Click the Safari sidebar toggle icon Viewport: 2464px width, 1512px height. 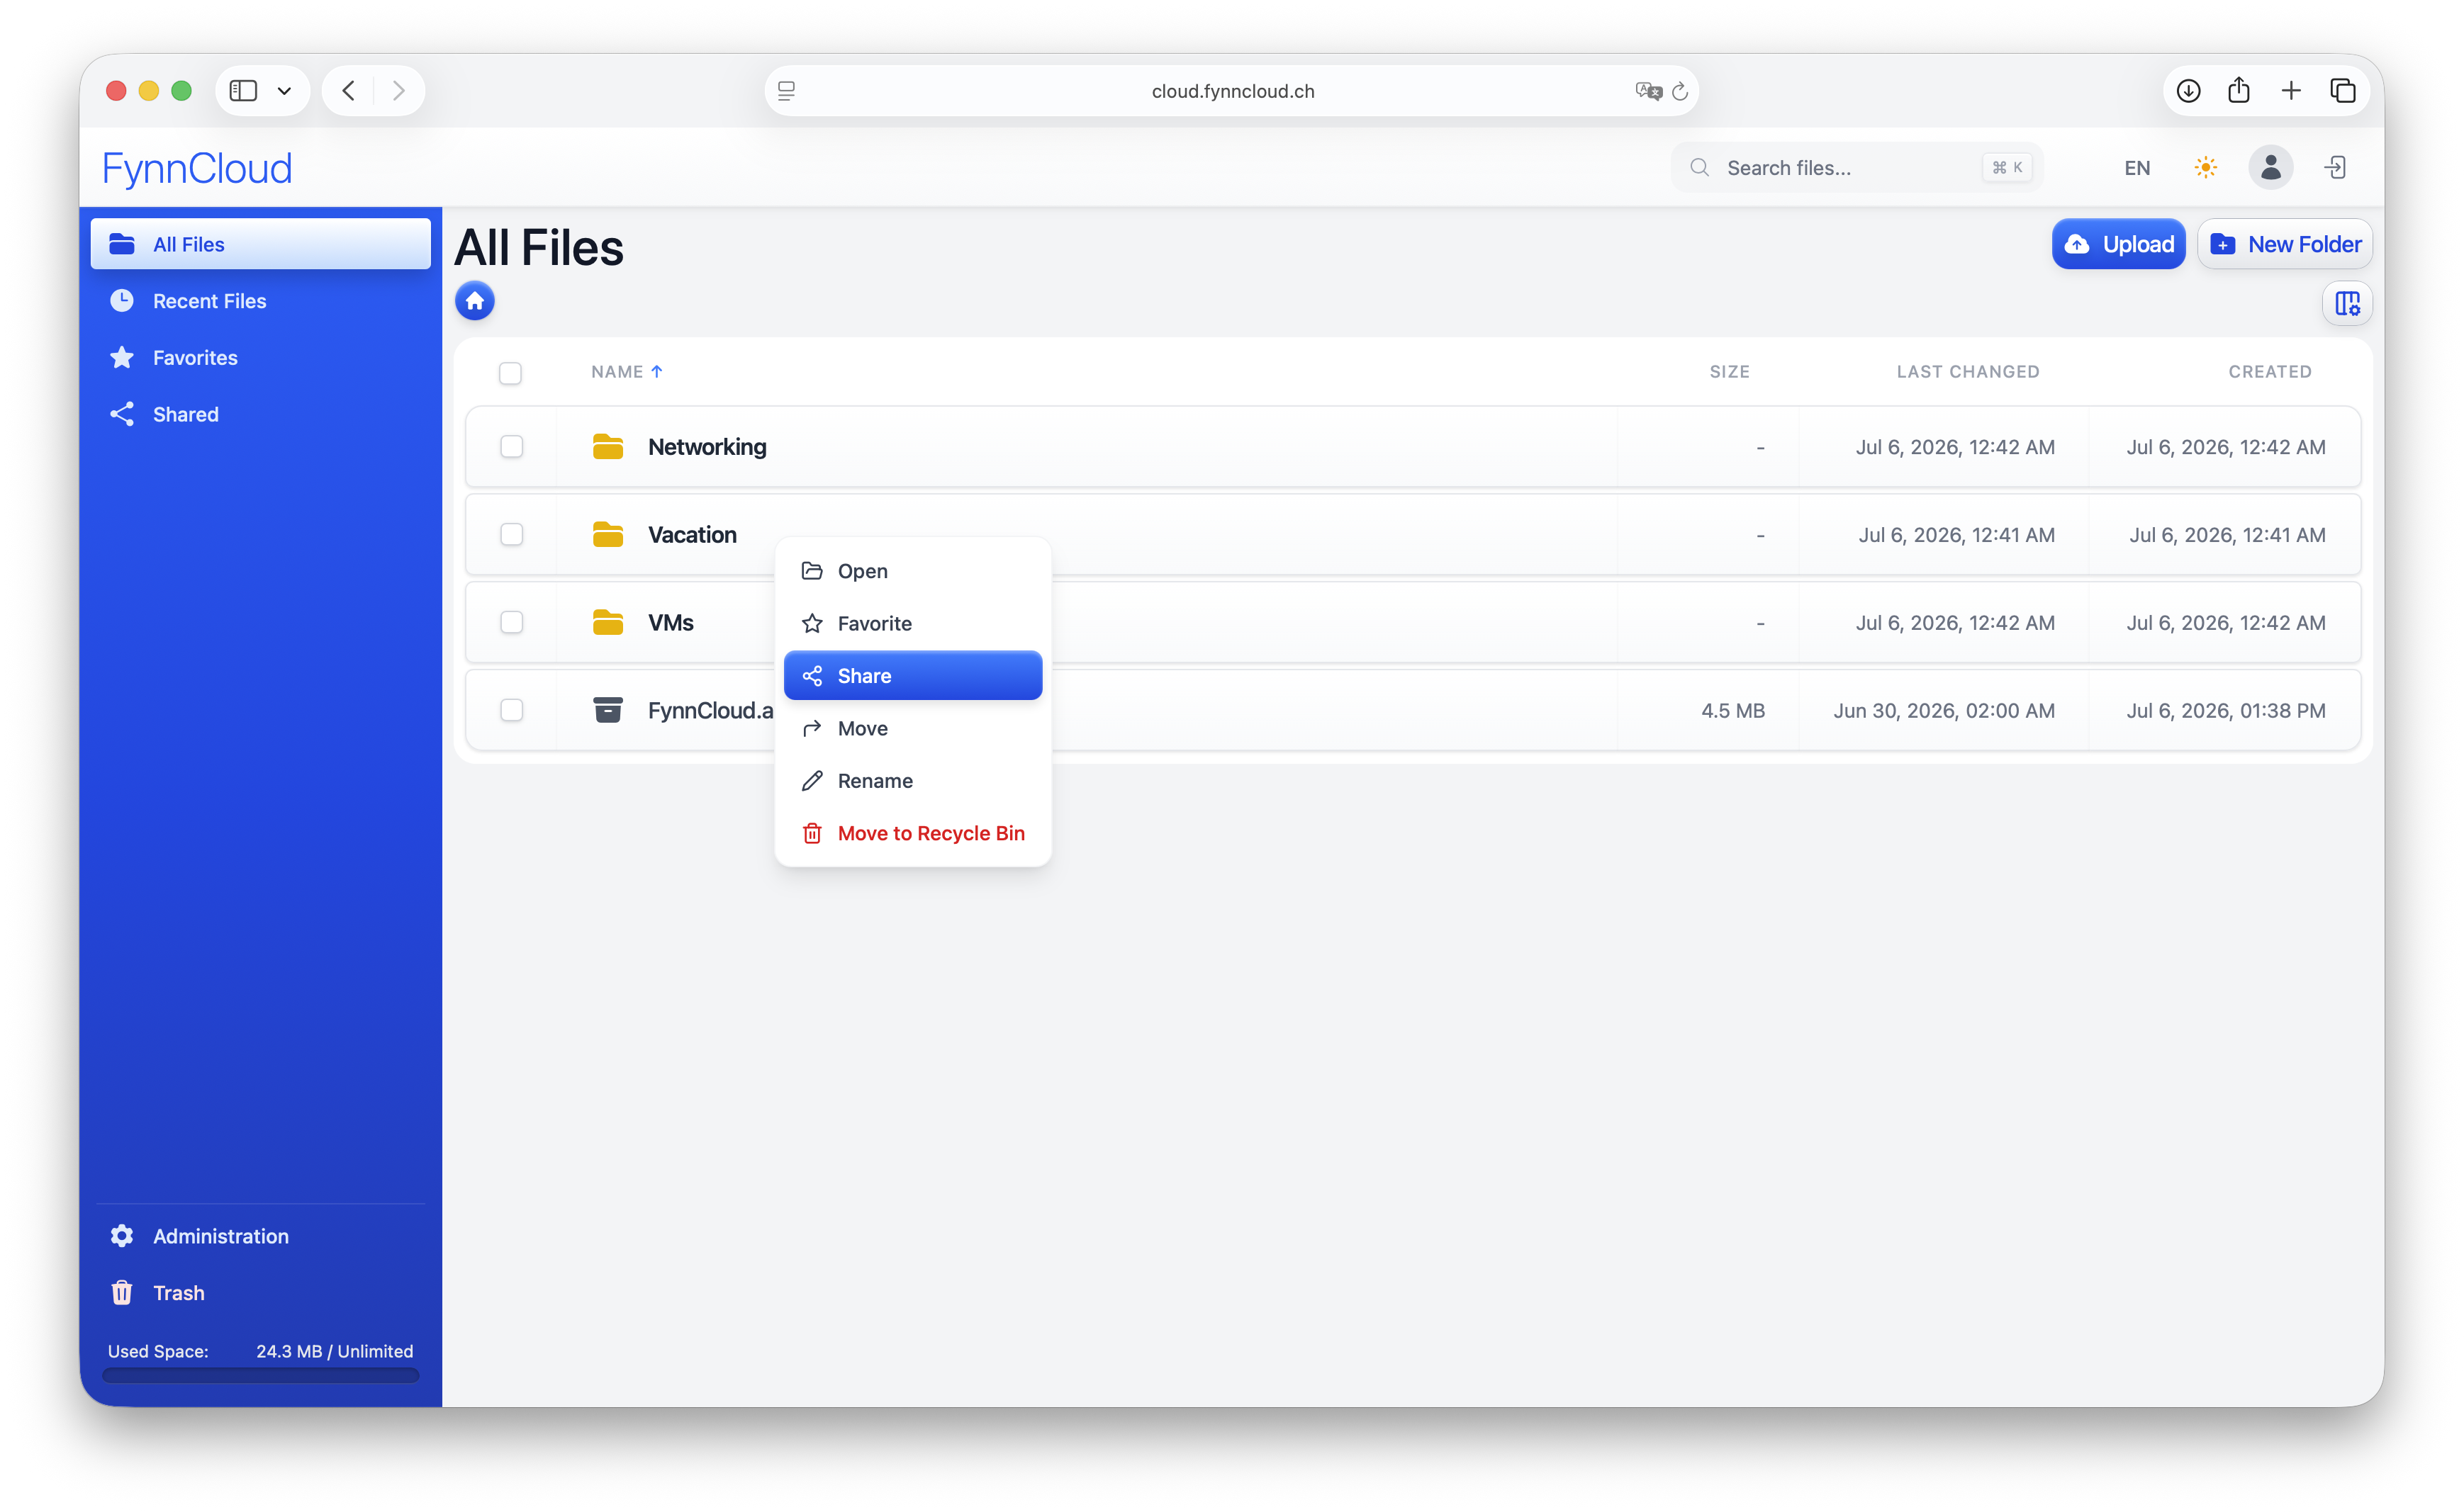(x=243, y=91)
